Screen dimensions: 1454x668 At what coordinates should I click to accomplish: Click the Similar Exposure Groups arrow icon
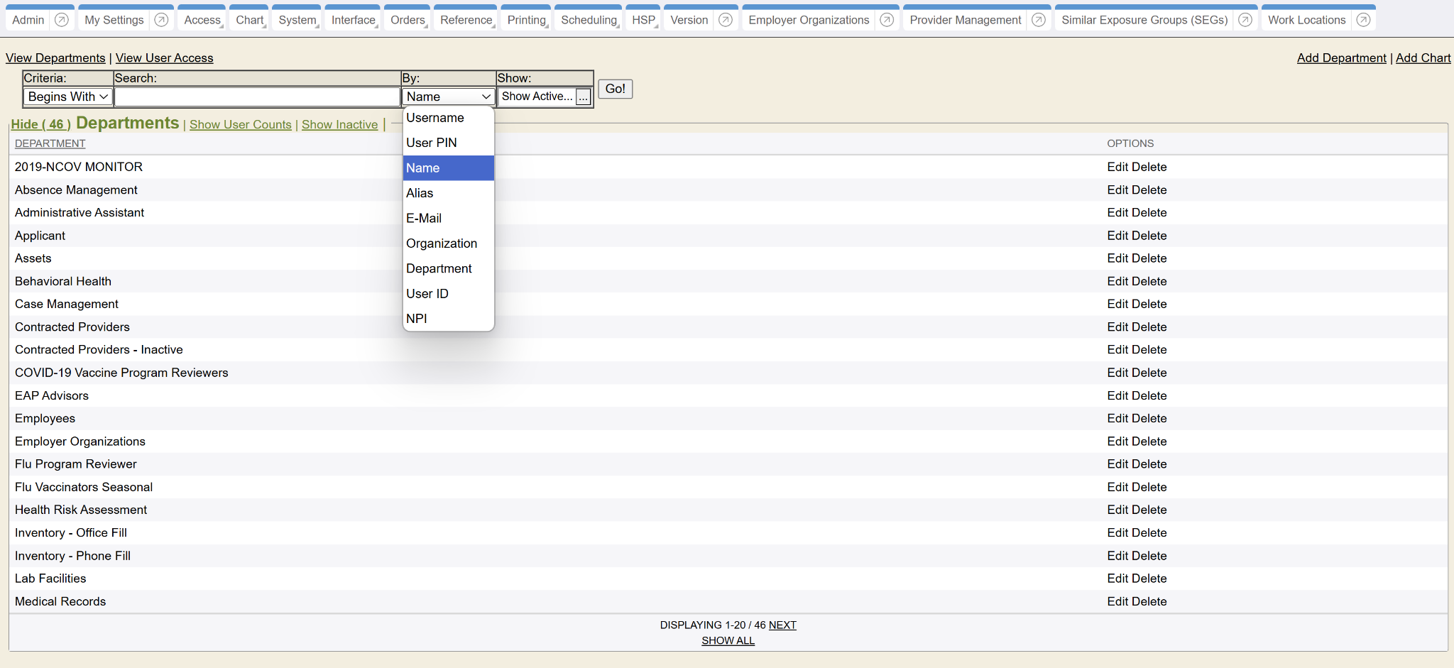coord(1245,20)
